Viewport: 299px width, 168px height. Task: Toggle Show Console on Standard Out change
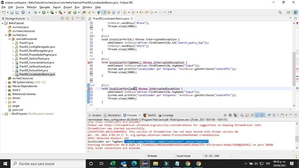257,115
